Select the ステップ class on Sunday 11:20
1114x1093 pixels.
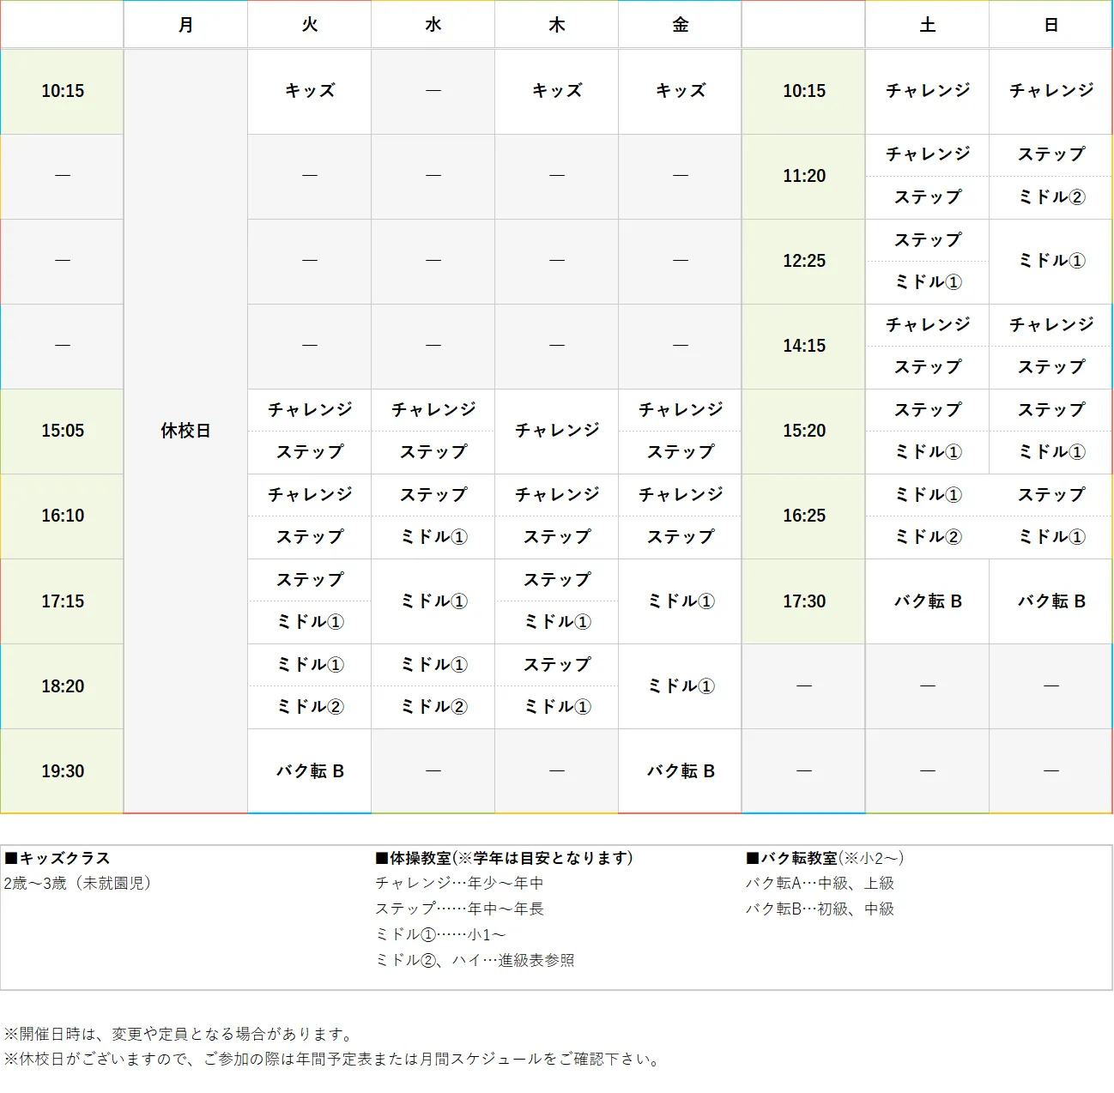click(1050, 155)
